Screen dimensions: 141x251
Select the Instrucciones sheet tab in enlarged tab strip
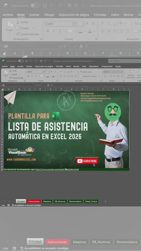(57, 242)
